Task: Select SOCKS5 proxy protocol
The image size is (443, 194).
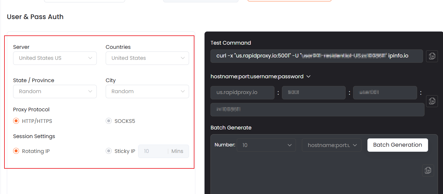Action: pyautogui.click(x=109, y=121)
